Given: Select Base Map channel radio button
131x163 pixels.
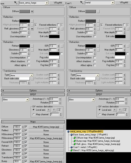Looking at the screenshot, I should [33, 114].
